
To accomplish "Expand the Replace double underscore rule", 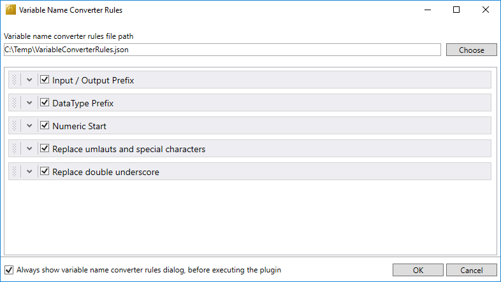I will point(29,172).
